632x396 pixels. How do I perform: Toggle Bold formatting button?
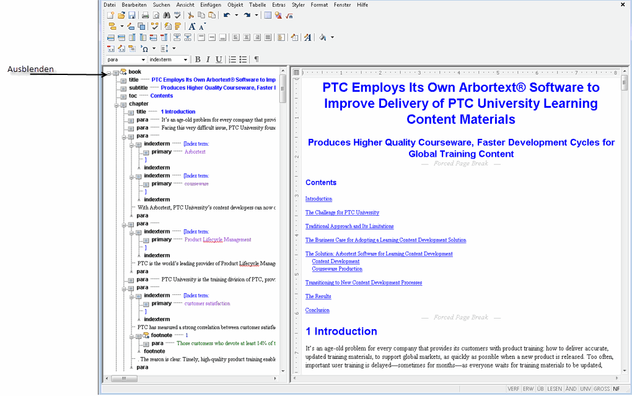[198, 59]
